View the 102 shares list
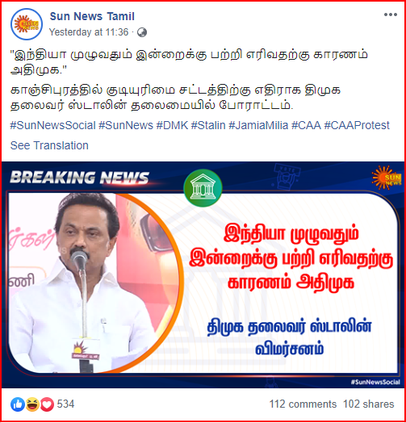This screenshot has height=423, width=406. click(x=369, y=404)
